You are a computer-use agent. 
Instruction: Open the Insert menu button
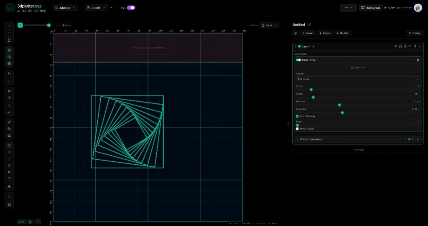[x=308, y=33]
